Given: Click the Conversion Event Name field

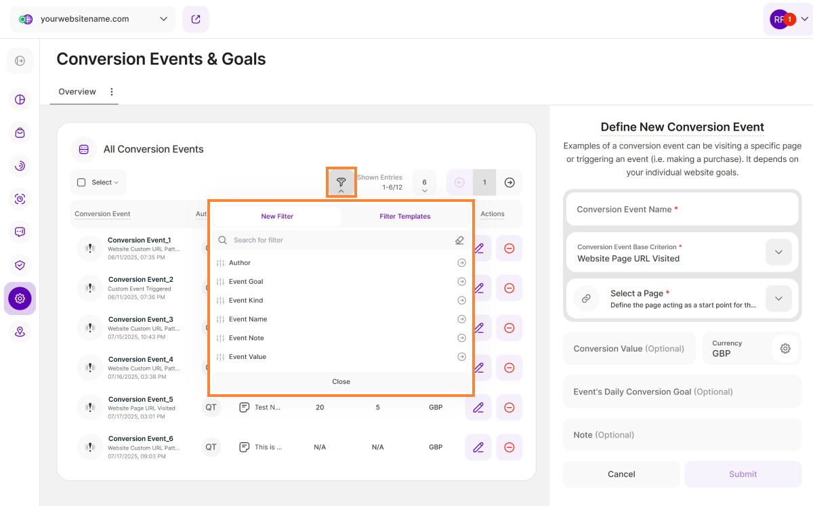Looking at the screenshot, I should pos(682,209).
